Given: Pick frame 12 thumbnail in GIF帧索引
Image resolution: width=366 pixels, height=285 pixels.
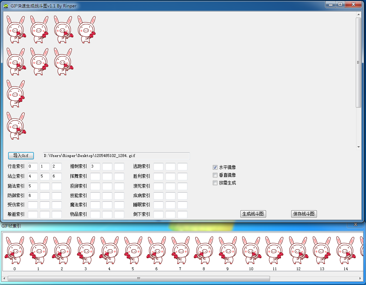Looking at the screenshot, I should (298, 250).
